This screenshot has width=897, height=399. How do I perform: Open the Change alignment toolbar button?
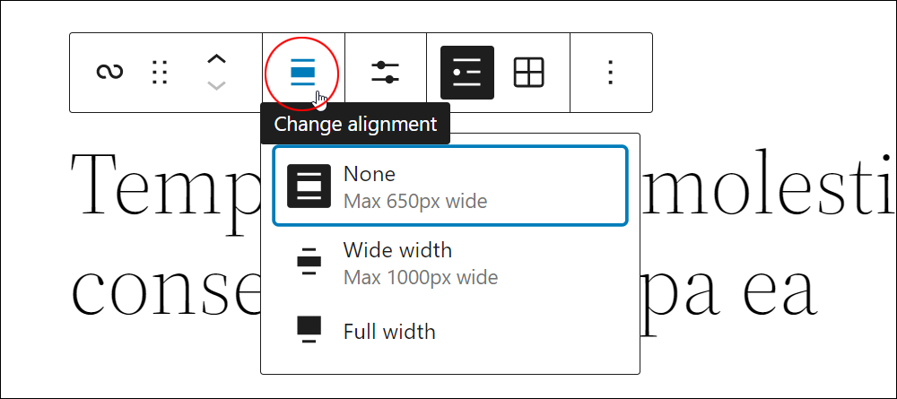(302, 73)
